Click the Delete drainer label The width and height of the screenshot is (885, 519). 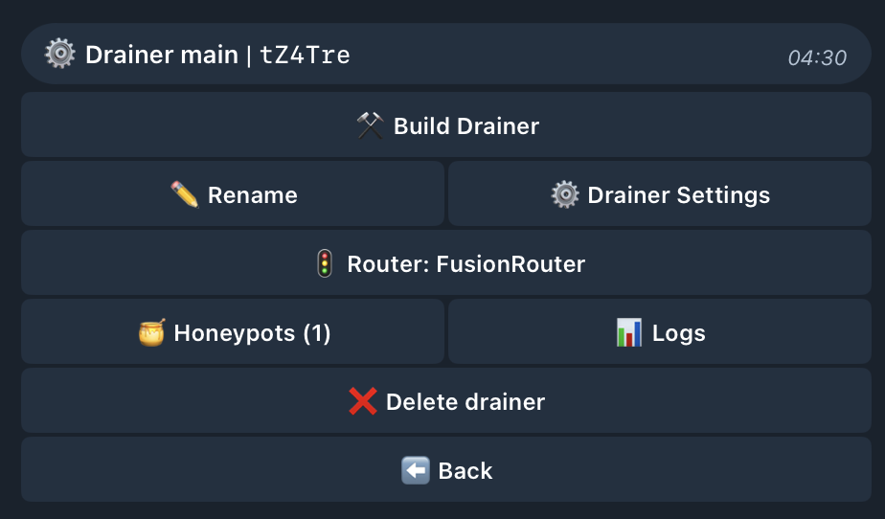pyautogui.click(x=465, y=401)
